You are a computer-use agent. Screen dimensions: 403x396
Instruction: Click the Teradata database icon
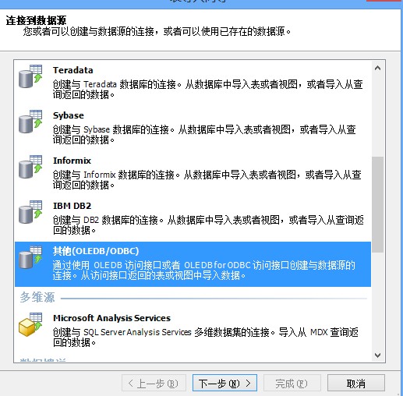(30, 76)
